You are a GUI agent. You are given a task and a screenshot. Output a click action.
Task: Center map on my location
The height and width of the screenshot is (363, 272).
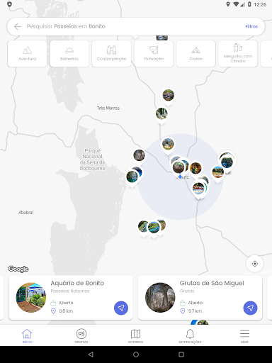[255, 264]
